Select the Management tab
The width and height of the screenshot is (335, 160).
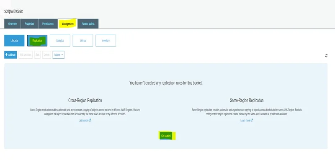pos(67,24)
